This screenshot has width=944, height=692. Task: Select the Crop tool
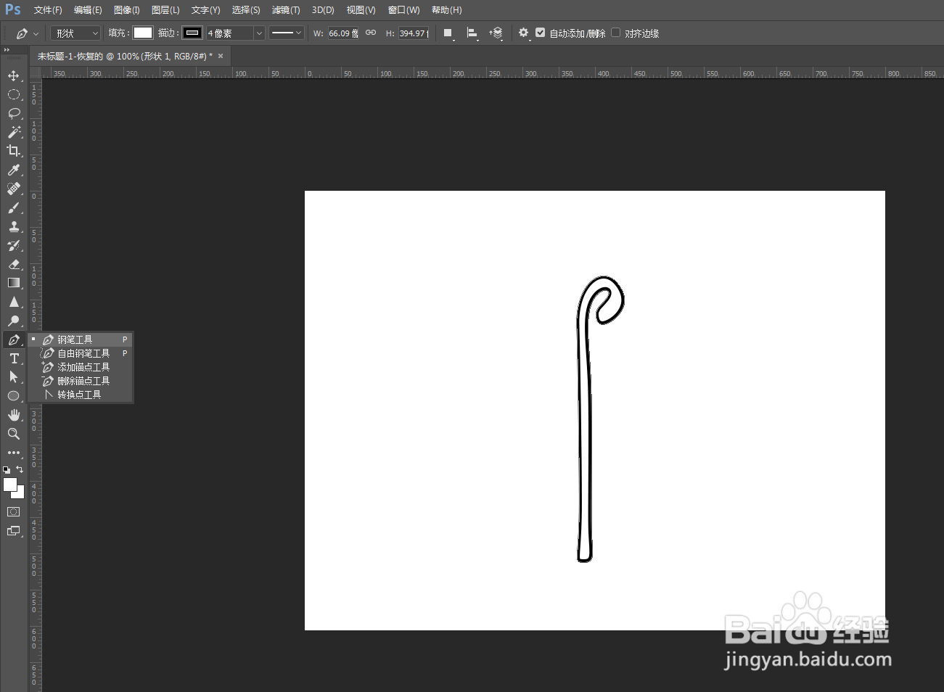click(x=13, y=151)
